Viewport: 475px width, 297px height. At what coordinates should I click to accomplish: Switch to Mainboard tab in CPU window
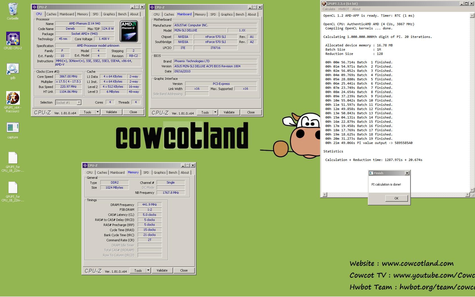point(67,14)
